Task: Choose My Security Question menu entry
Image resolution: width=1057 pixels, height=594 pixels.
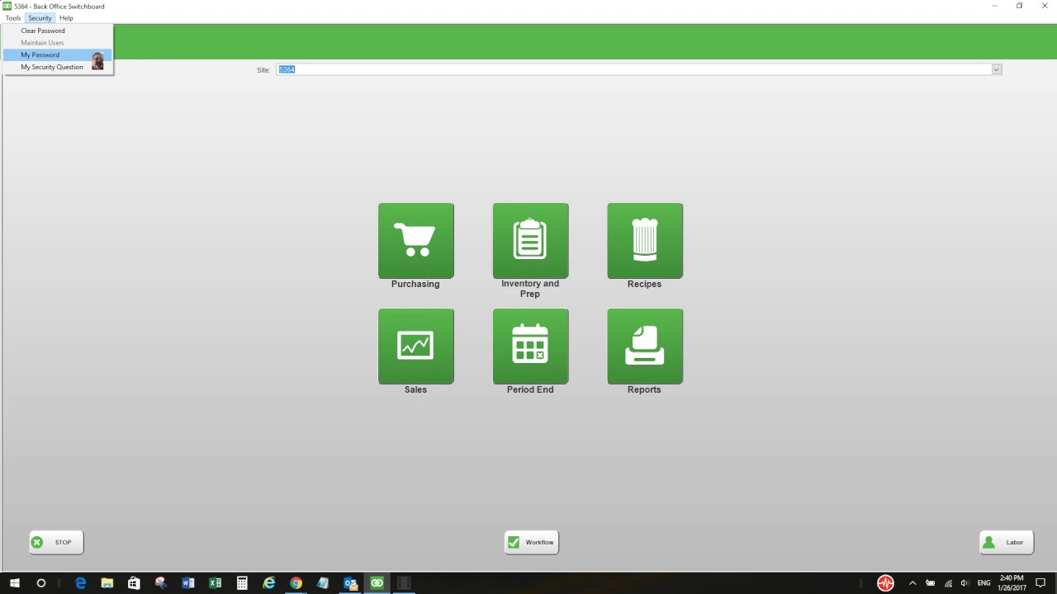Action: tap(57, 67)
